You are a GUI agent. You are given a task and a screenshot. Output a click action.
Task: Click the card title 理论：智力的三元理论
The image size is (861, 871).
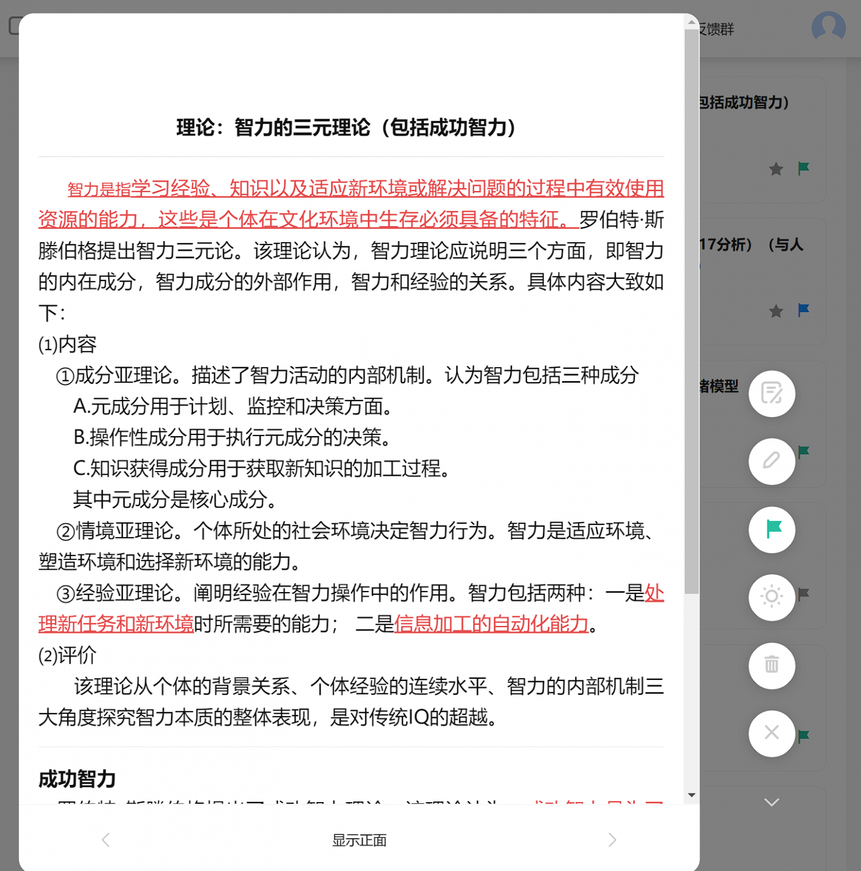pos(346,127)
